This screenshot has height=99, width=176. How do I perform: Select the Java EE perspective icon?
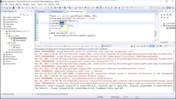pyautogui.click(x=167, y=8)
